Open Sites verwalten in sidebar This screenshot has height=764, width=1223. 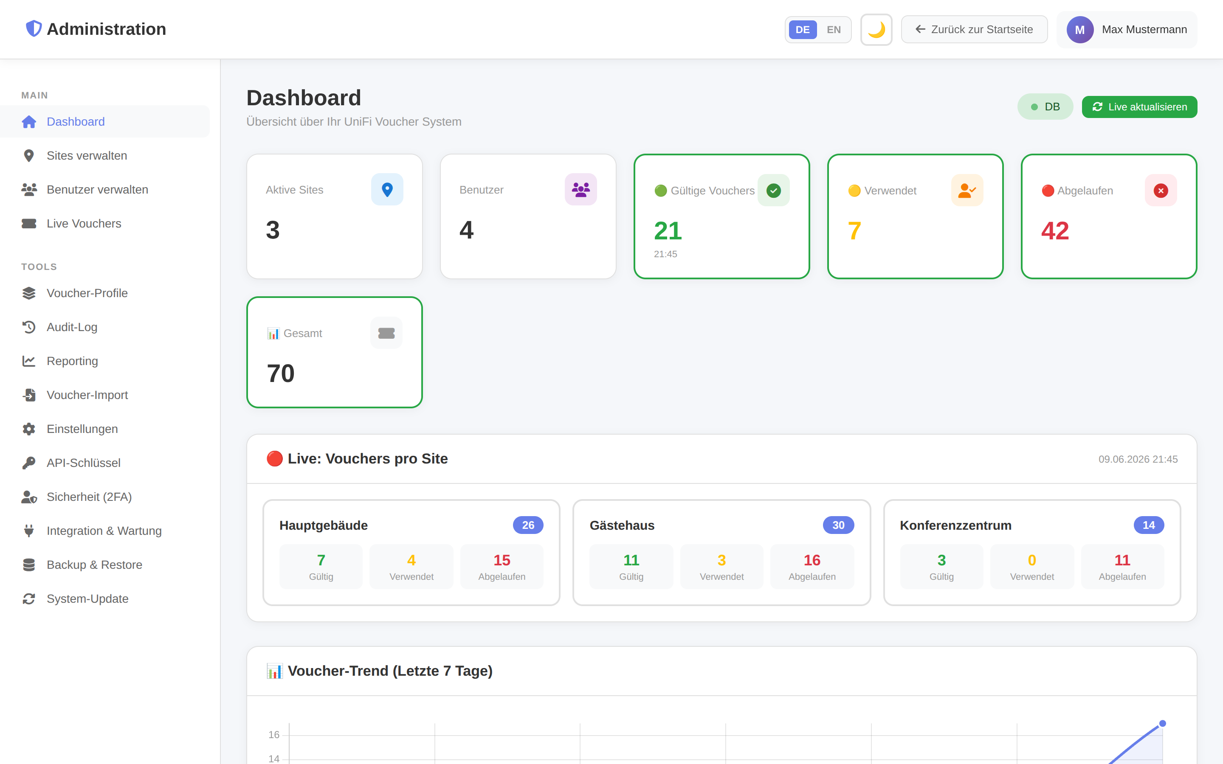[104, 156]
